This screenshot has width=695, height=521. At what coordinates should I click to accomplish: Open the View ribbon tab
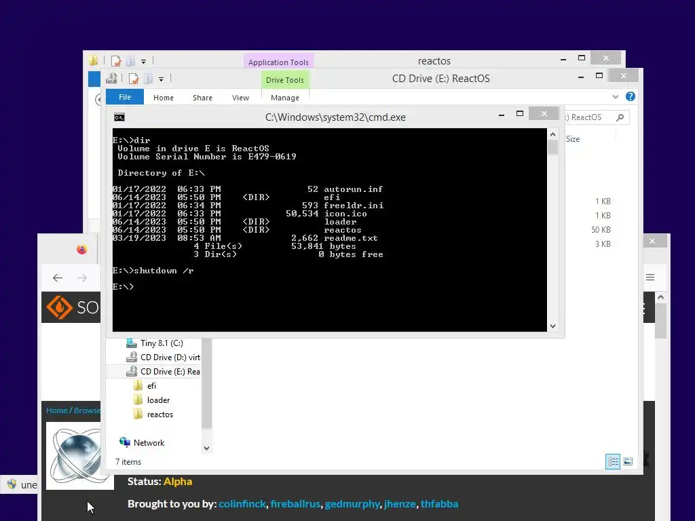tap(241, 98)
